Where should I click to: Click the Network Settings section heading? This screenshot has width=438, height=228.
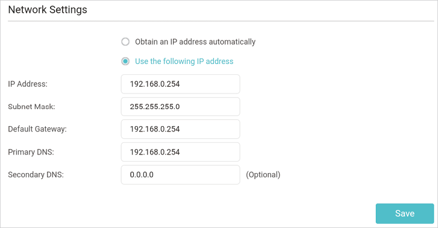[48, 10]
